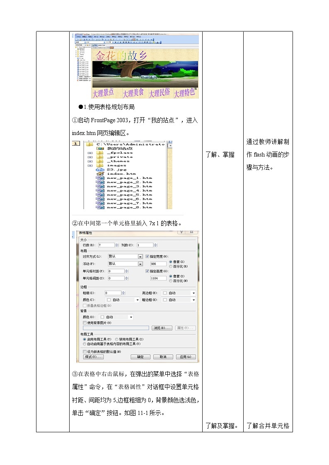This screenshot has width=329, height=465.
Task: Click the new_page_3.htm file icon
Action: 100,186
